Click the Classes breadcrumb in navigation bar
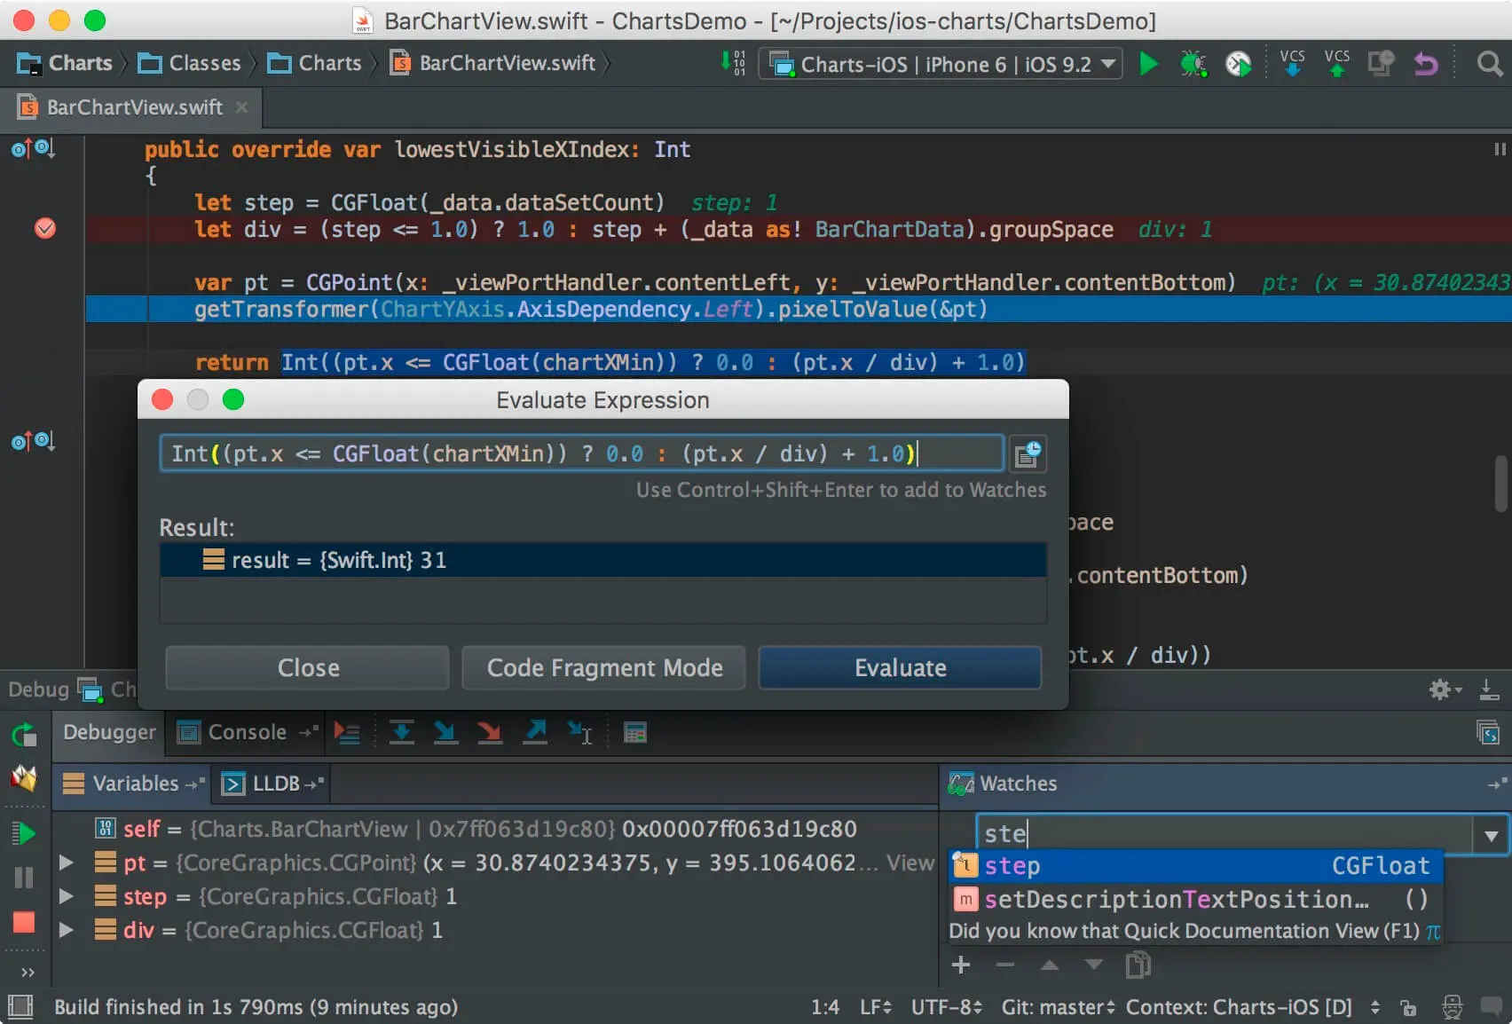Image resolution: width=1512 pixels, height=1024 pixels. click(190, 63)
